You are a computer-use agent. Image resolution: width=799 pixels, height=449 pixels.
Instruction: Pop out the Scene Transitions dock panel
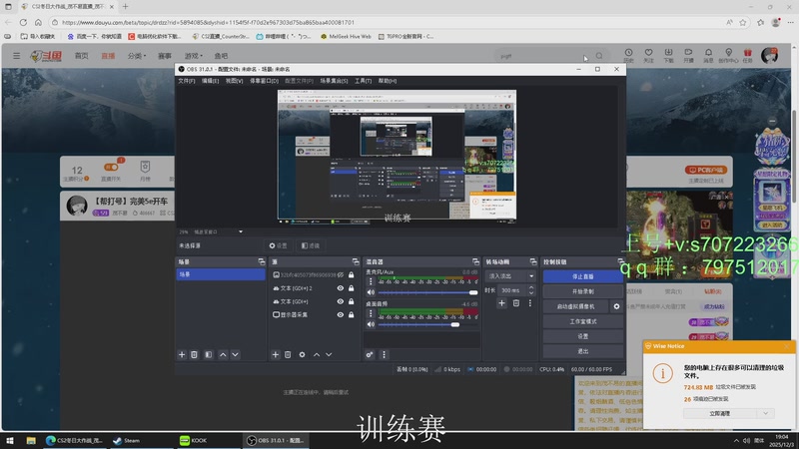(x=533, y=261)
